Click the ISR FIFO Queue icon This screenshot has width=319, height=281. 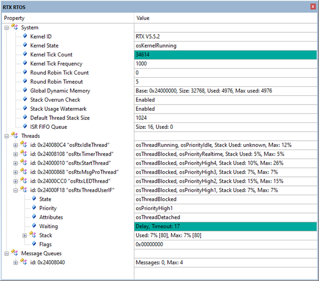[25, 126]
